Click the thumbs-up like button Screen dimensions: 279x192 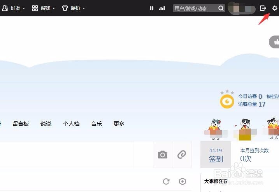[x=274, y=42]
